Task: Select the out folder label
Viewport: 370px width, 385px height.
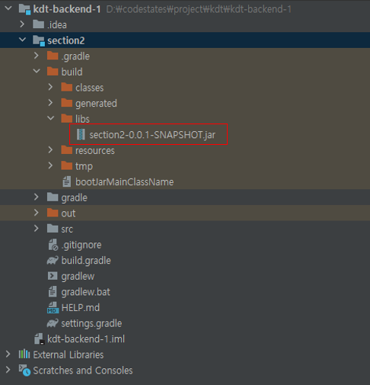Action: 69,213
